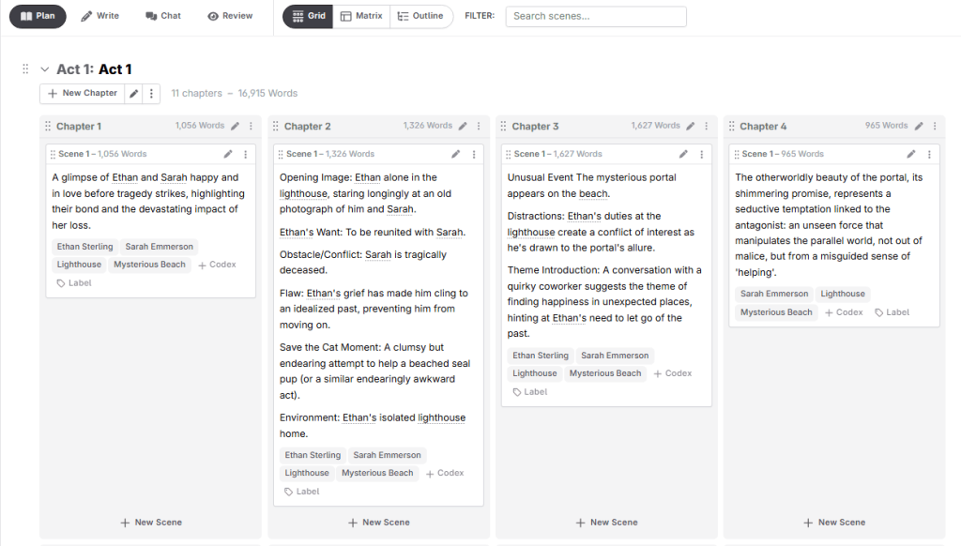Switch to Outline view
The height and width of the screenshot is (546, 961).
click(x=421, y=16)
